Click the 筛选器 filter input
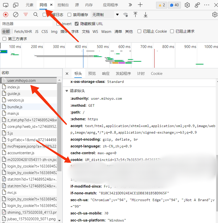 (x=27, y=24)
